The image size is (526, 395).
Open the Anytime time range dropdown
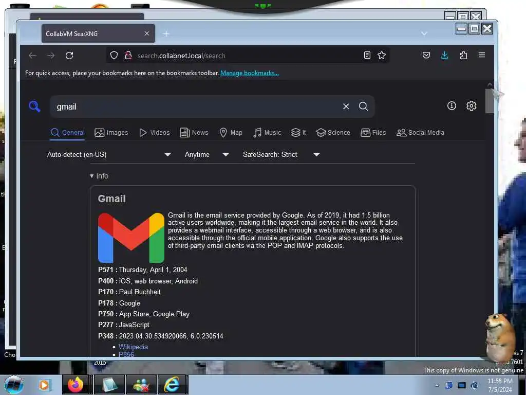point(206,154)
